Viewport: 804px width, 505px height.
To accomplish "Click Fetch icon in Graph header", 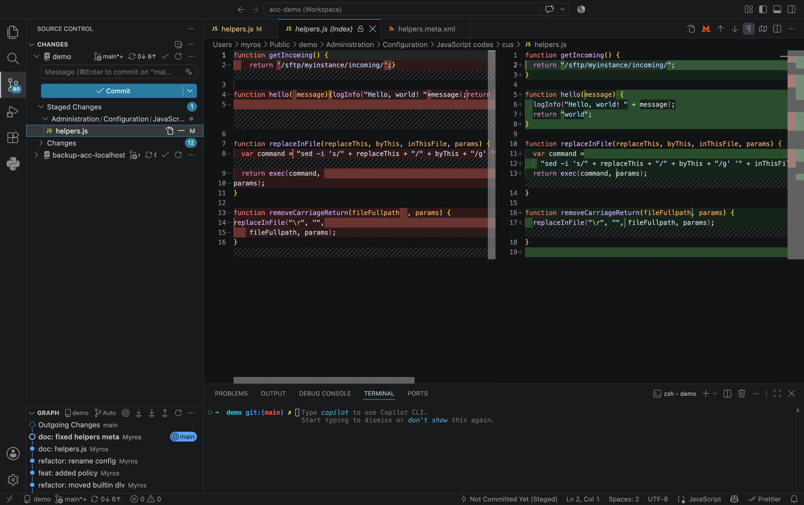I will 139,413.
